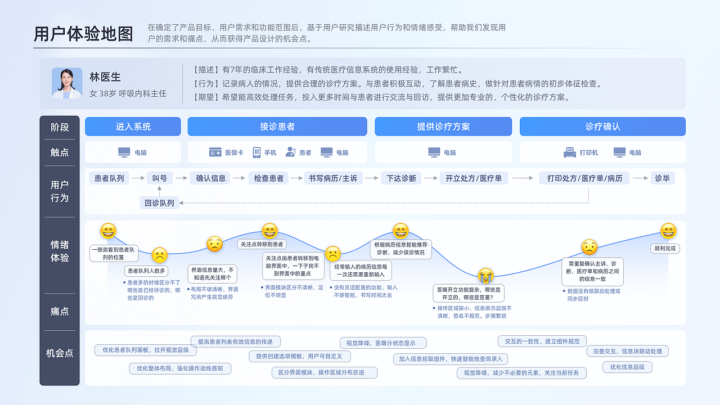Click Dr. Lin's avatar photo
The image size is (720, 405).
(x=67, y=83)
